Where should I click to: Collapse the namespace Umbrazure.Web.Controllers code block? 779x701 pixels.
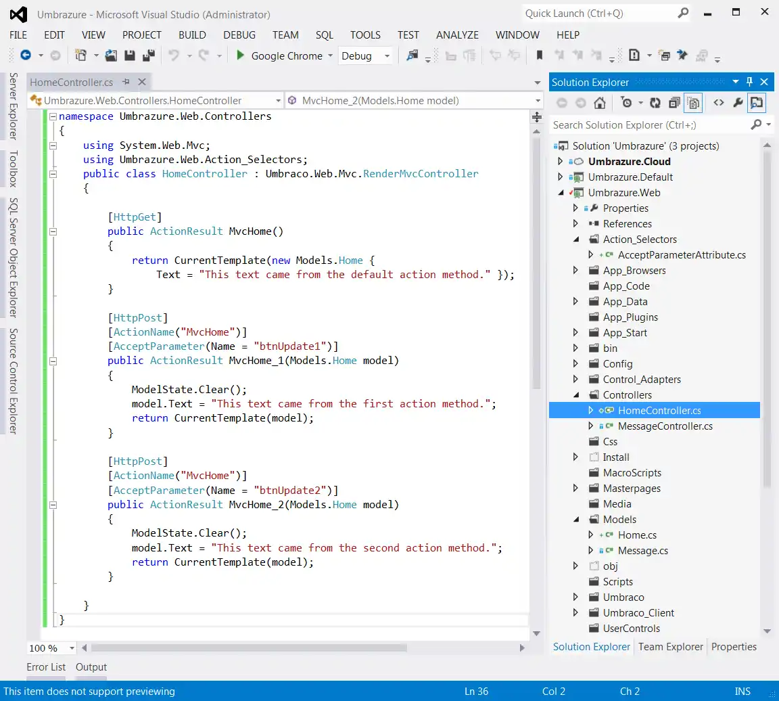[x=53, y=116]
